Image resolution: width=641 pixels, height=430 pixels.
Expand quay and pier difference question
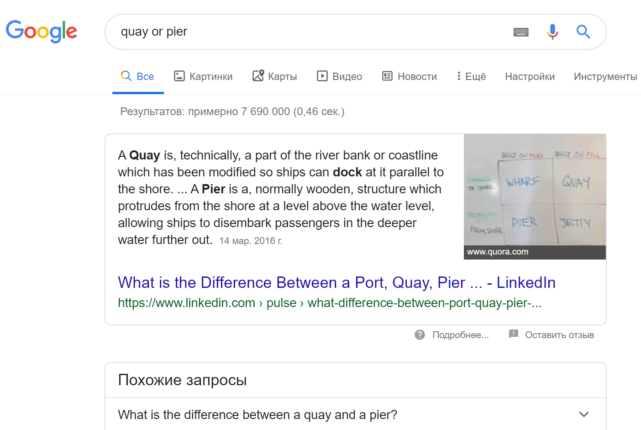(x=356, y=414)
